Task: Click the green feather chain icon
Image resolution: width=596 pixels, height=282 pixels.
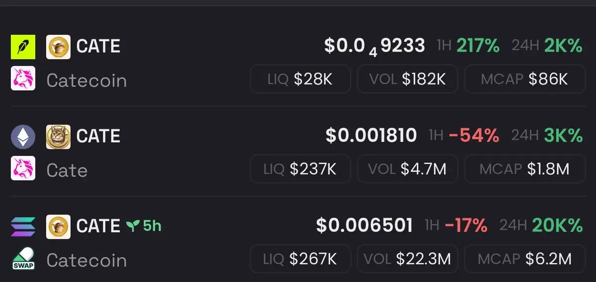Action: 23,47
